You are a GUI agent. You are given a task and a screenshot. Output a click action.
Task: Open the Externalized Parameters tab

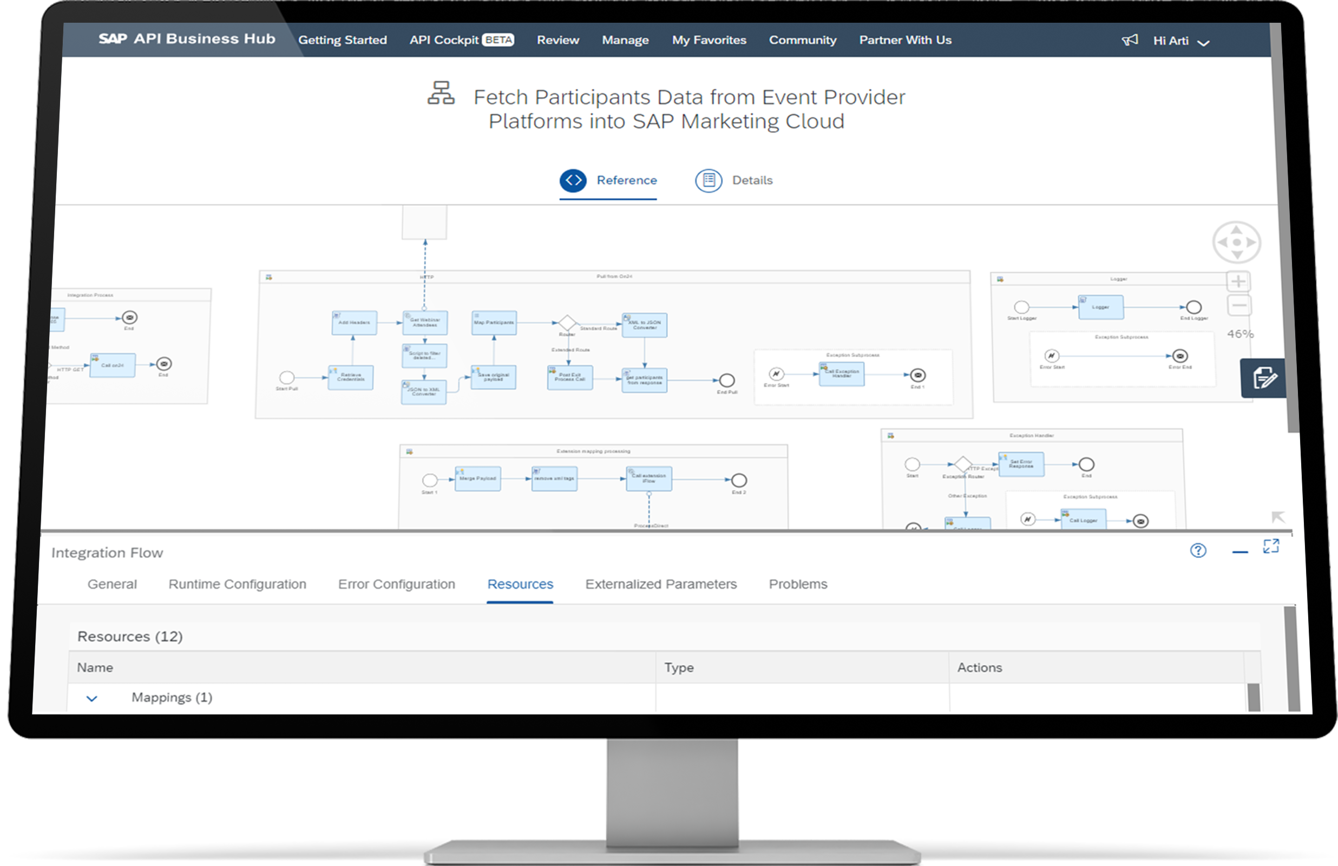point(661,584)
